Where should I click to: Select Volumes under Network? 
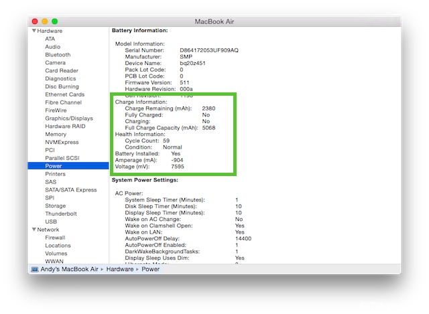click(x=56, y=253)
